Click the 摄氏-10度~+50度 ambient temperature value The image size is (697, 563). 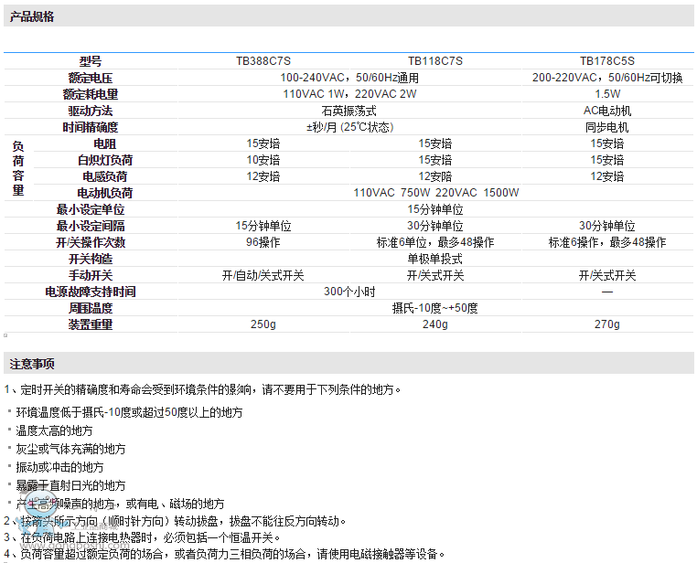[435, 308]
